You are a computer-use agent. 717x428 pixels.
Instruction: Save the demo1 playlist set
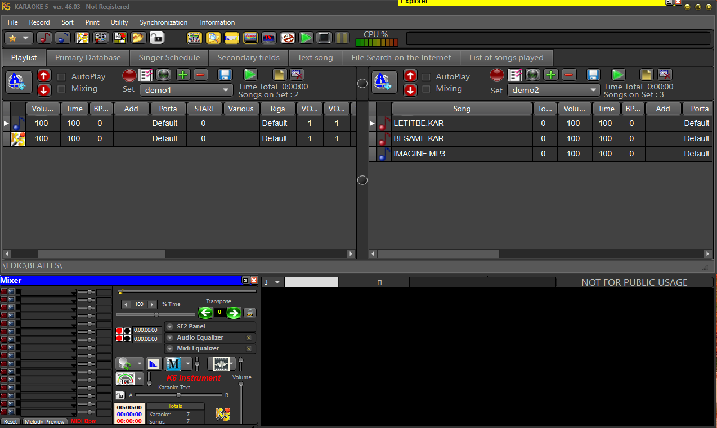coord(225,74)
